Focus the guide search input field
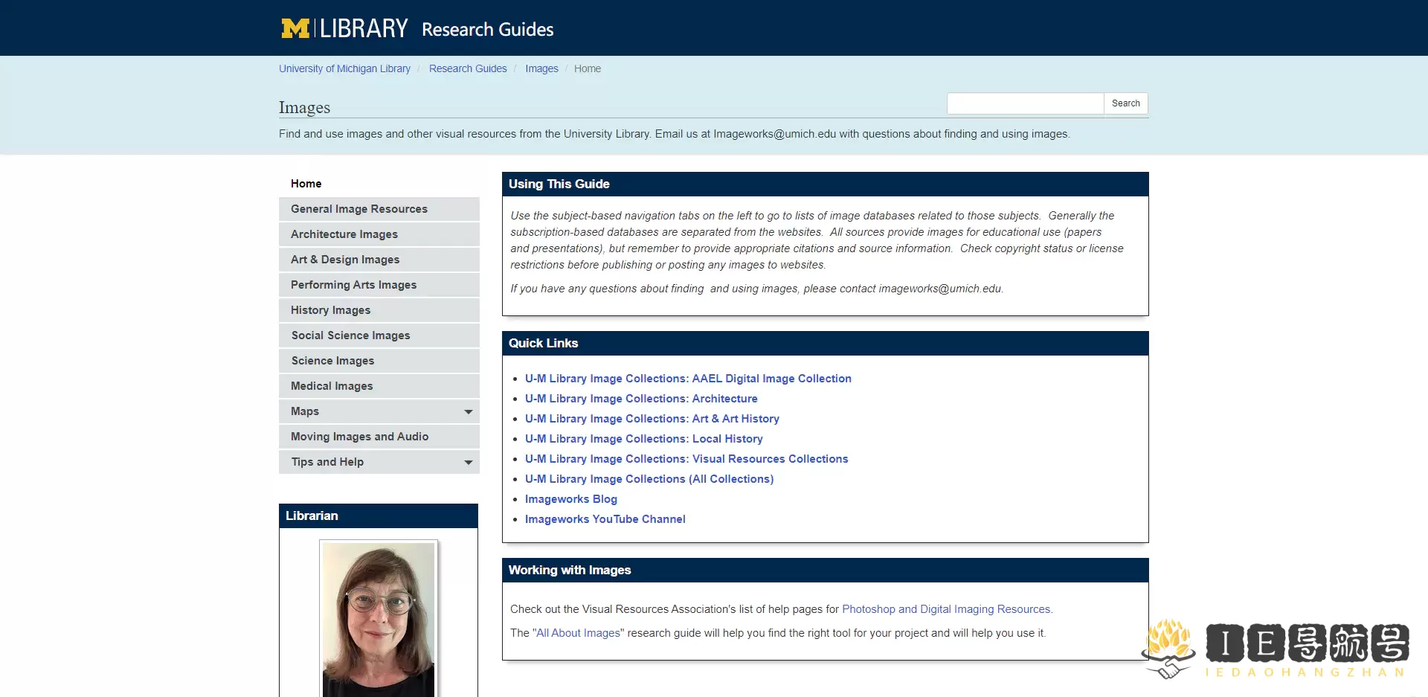1428x697 pixels. [1025, 103]
